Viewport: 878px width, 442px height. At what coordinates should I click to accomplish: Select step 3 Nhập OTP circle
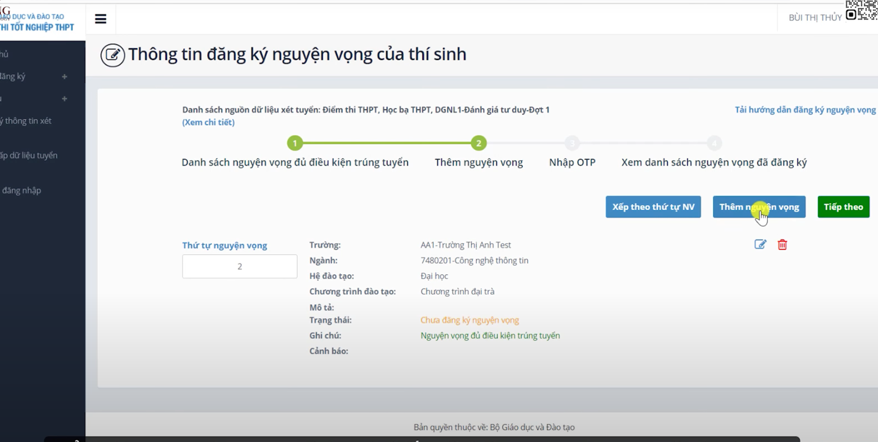point(572,143)
